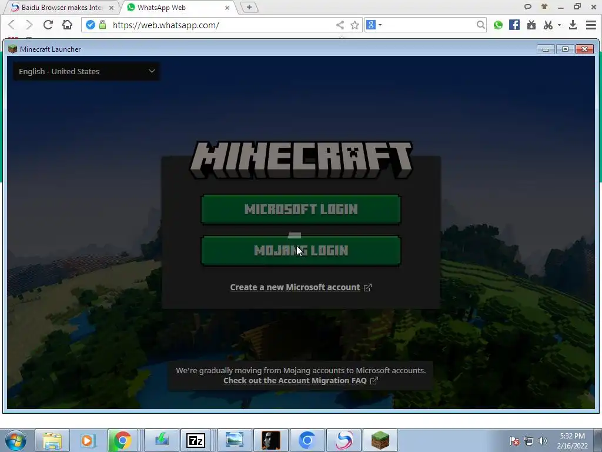Go to the browser home page
This screenshot has width=602, height=452.
67,25
